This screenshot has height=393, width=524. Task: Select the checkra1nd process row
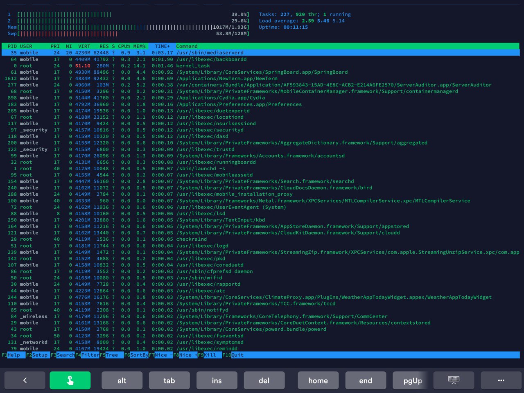[x=260, y=239]
